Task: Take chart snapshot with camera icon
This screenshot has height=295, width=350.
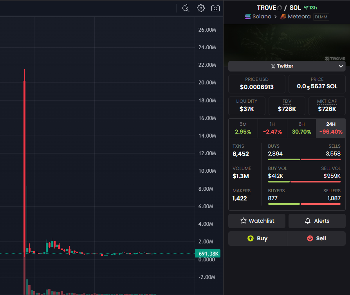Action: tap(215, 8)
